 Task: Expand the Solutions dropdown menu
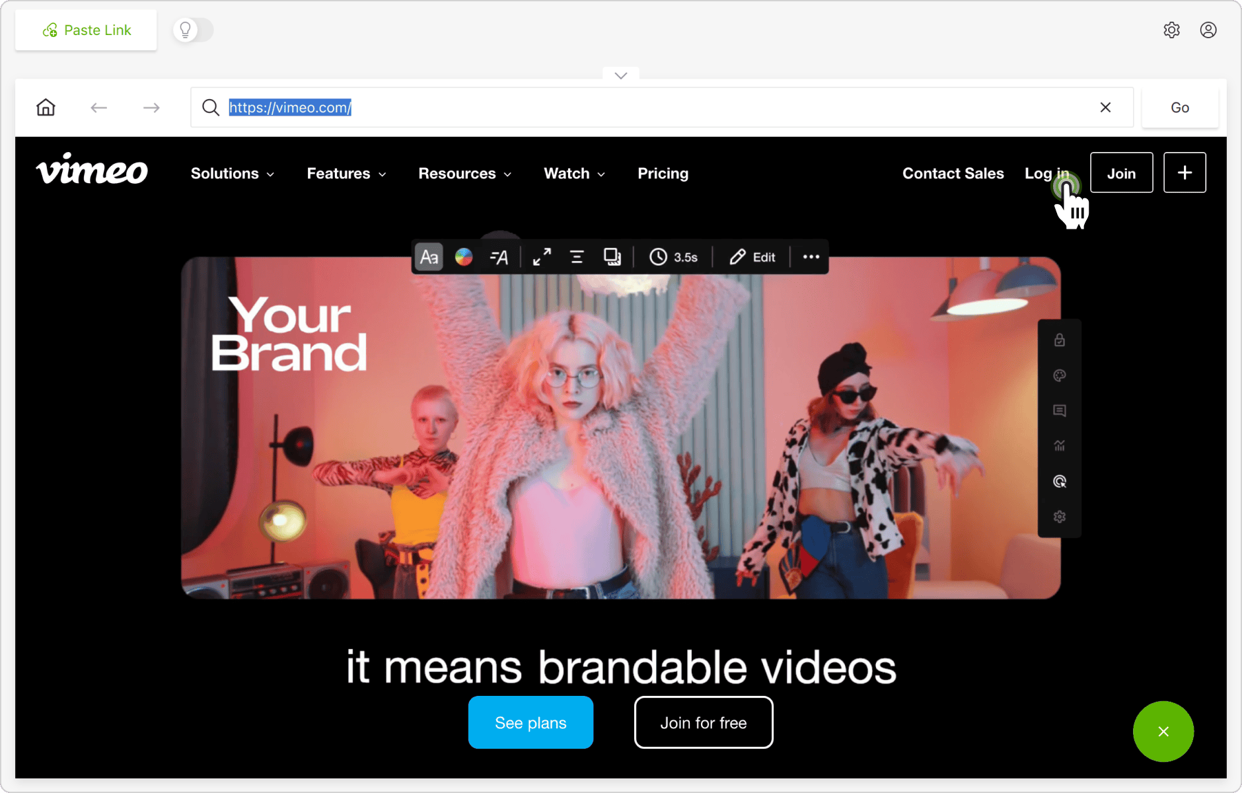click(232, 173)
